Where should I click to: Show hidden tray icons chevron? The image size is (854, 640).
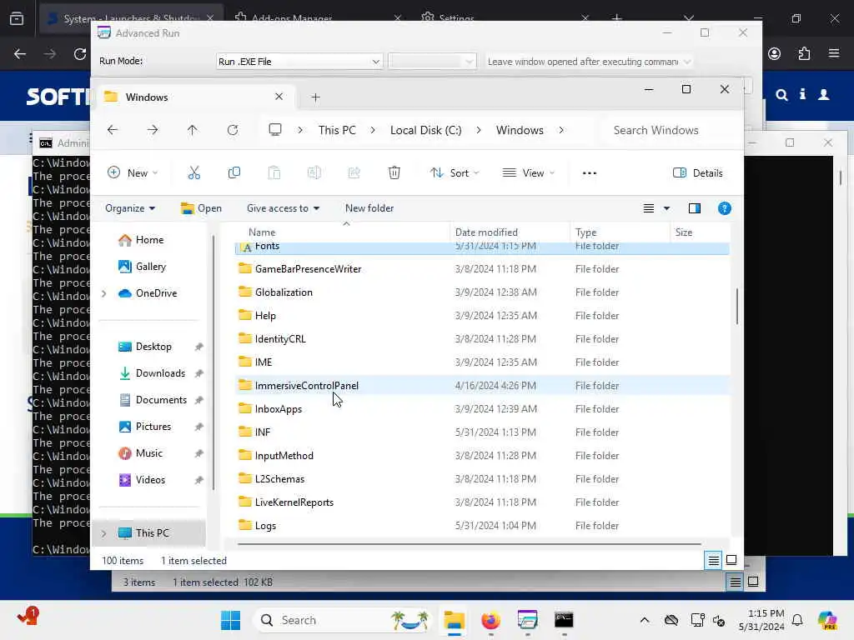click(645, 620)
